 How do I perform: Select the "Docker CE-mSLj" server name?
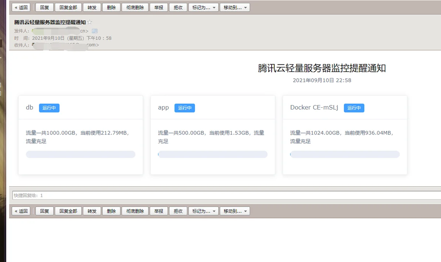[x=314, y=107]
